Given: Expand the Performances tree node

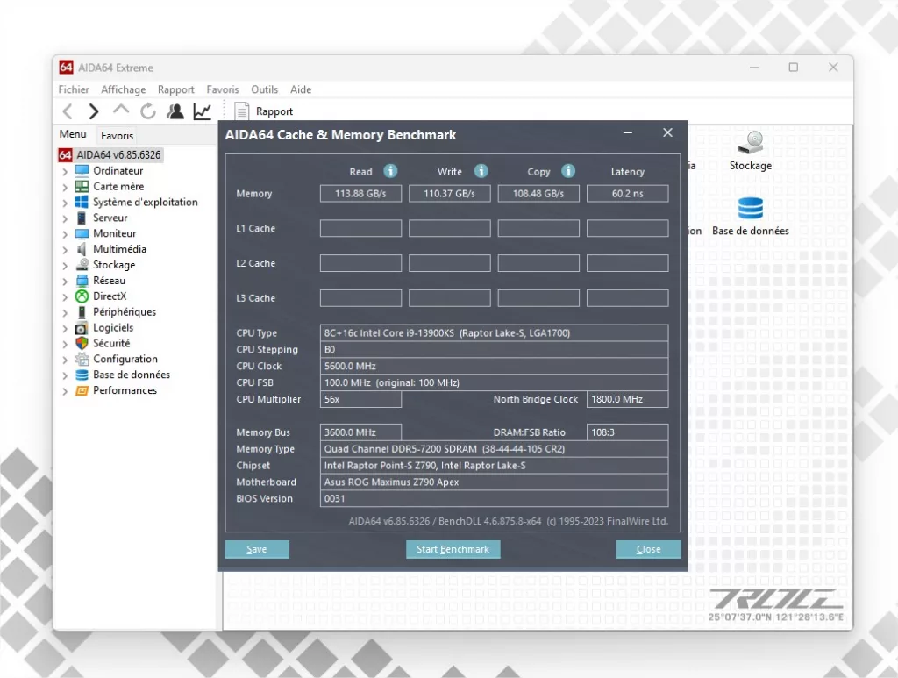Looking at the screenshot, I should point(65,391).
